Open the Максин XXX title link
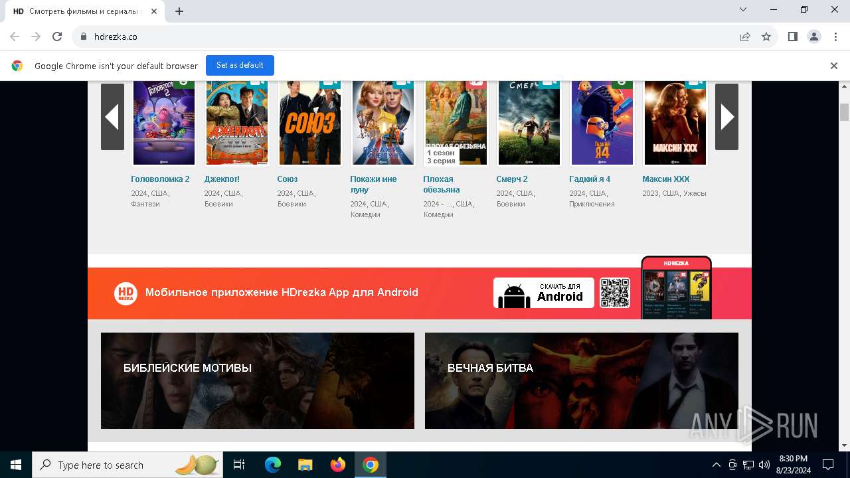Image resolution: width=850 pixels, height=478 pixels. tap(666, 179)
